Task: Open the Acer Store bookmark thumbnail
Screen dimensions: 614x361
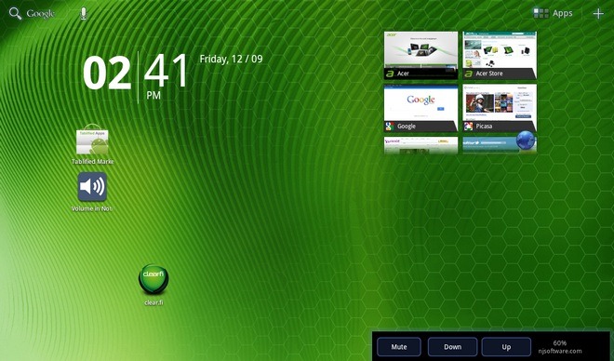Action: [500, 56]
